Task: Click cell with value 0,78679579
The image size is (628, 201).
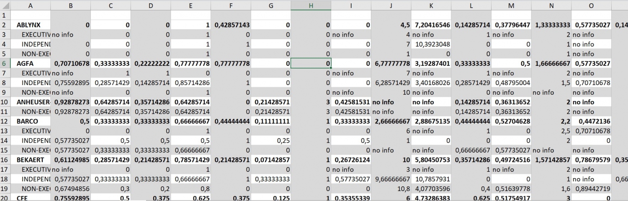Action: coord(591,159)
